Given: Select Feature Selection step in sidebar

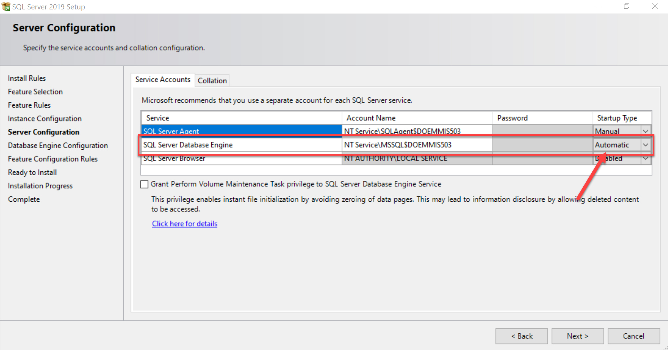Looking at the screenshot, I should click(35, 92).
